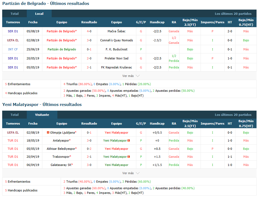Open TUR D1 link in the Galatasaray SK row

point(13,165)
